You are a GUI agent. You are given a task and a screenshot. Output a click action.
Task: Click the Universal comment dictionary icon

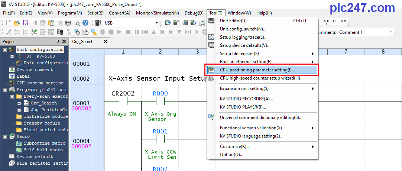[211, 117]
